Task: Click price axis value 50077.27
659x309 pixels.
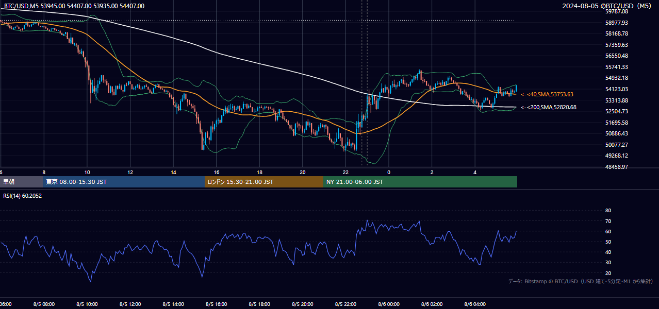Action: 616,145
